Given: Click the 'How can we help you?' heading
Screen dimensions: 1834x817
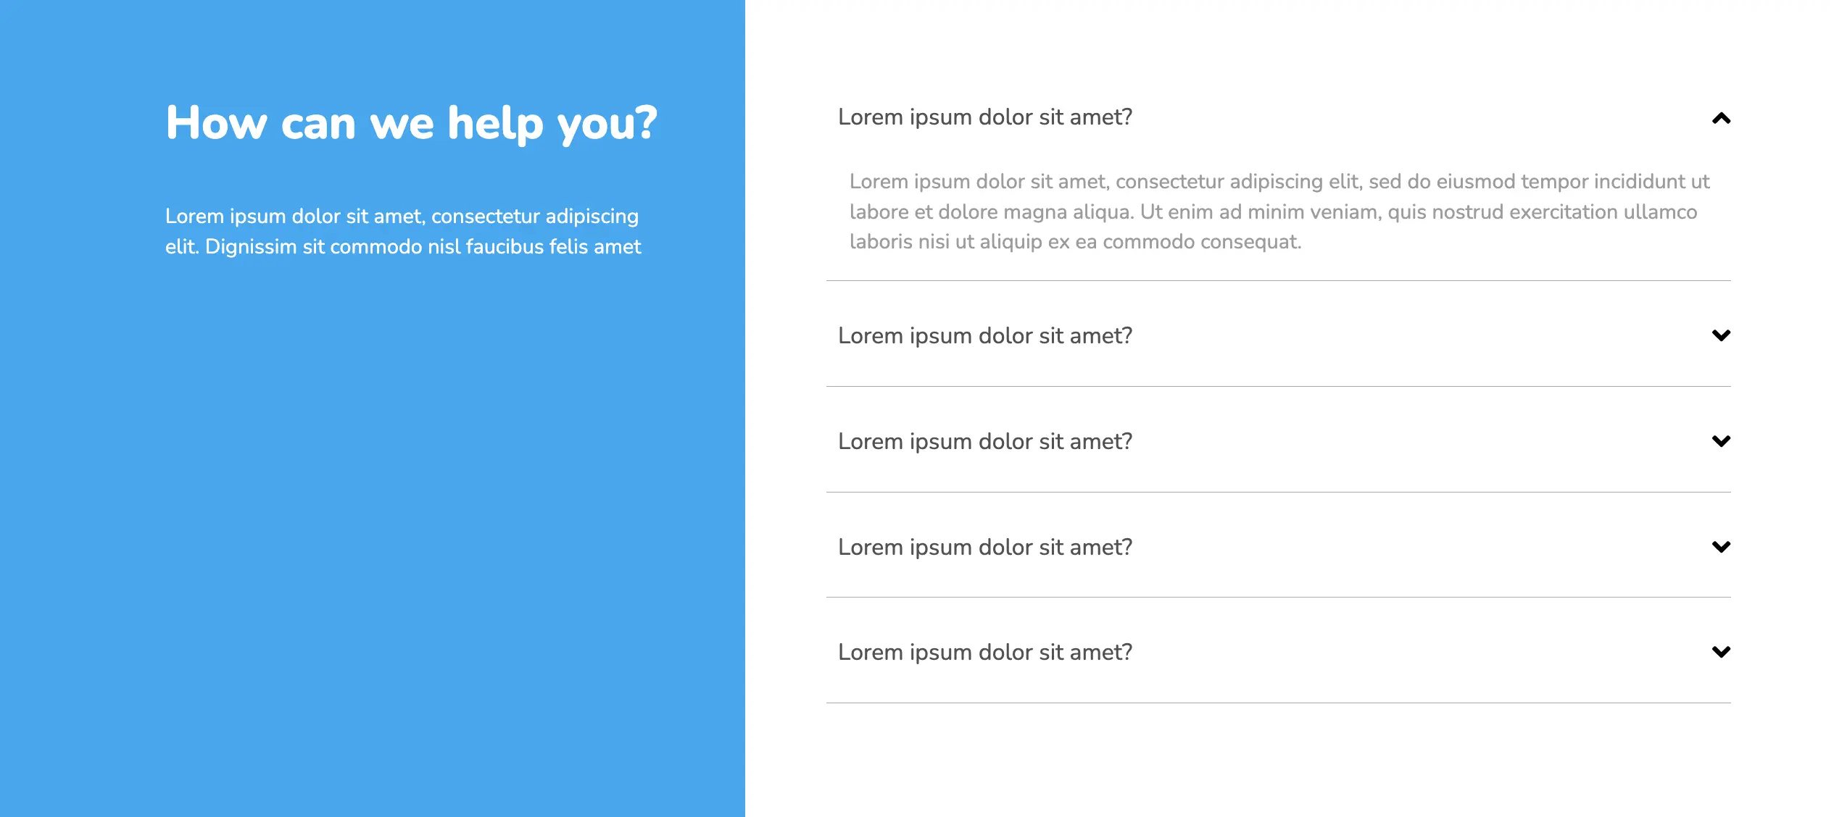Looking at the screenshot, I should point(411,124).
